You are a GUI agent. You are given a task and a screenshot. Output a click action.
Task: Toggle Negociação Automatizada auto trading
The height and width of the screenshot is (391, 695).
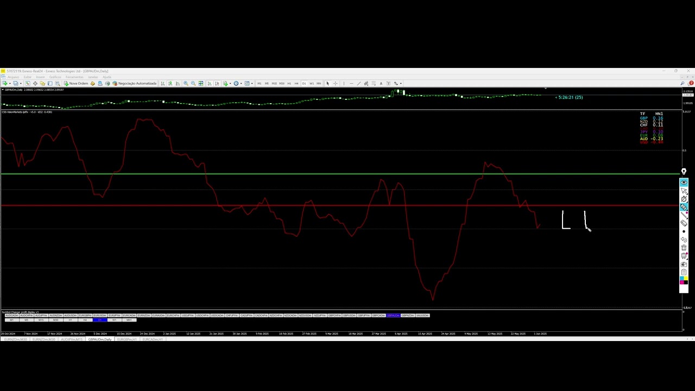click(x=134, y=83)
